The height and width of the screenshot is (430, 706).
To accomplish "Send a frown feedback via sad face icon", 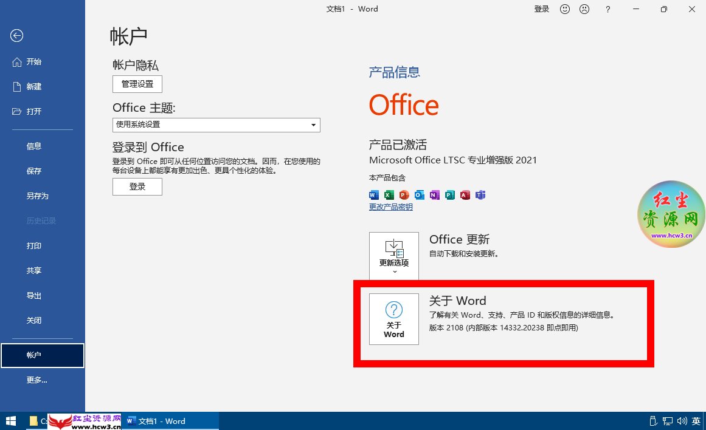I will tap(584, 9).
